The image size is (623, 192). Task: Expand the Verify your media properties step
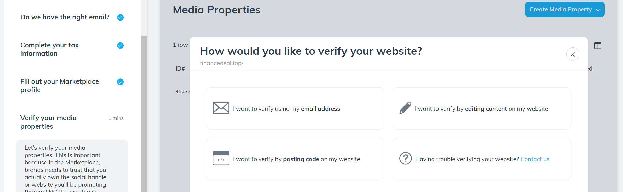[49, 122]
